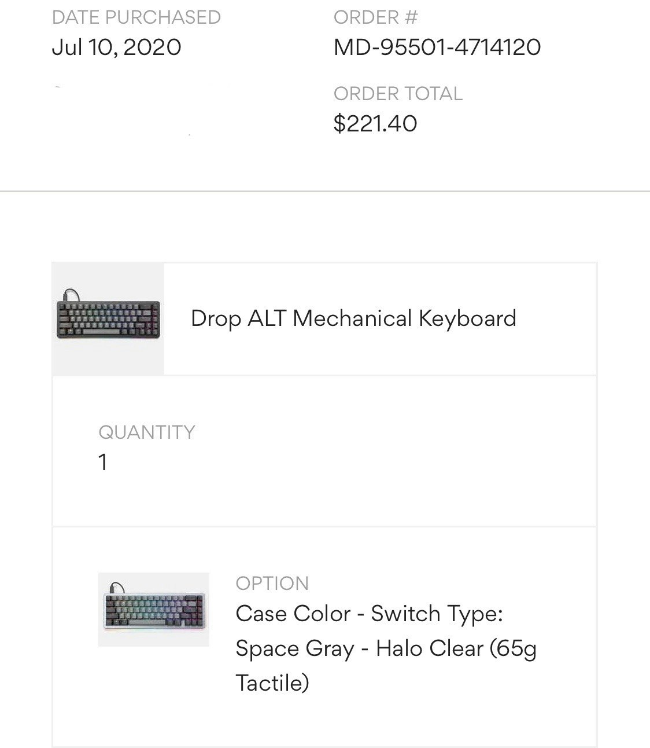Click the ORDER TOTAL label
This screenshot has height=748, width=650.
(x=398, y=94)
